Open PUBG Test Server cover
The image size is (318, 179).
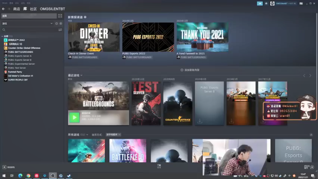(x=146, y=103)
